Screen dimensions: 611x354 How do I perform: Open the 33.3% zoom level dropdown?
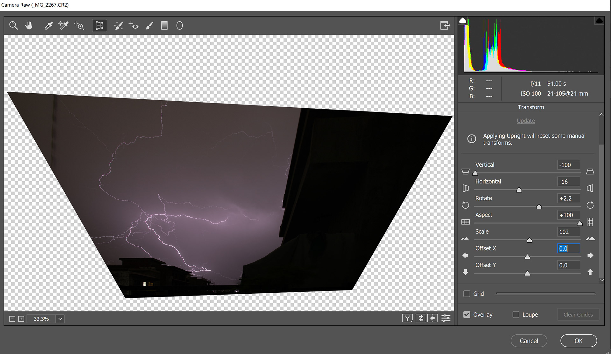60,319
